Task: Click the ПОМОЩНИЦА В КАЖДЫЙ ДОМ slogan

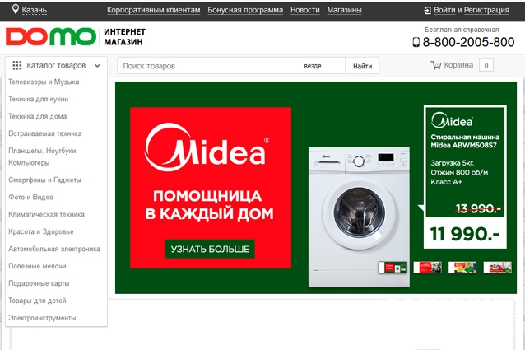Action: click(x=209, y=205)
